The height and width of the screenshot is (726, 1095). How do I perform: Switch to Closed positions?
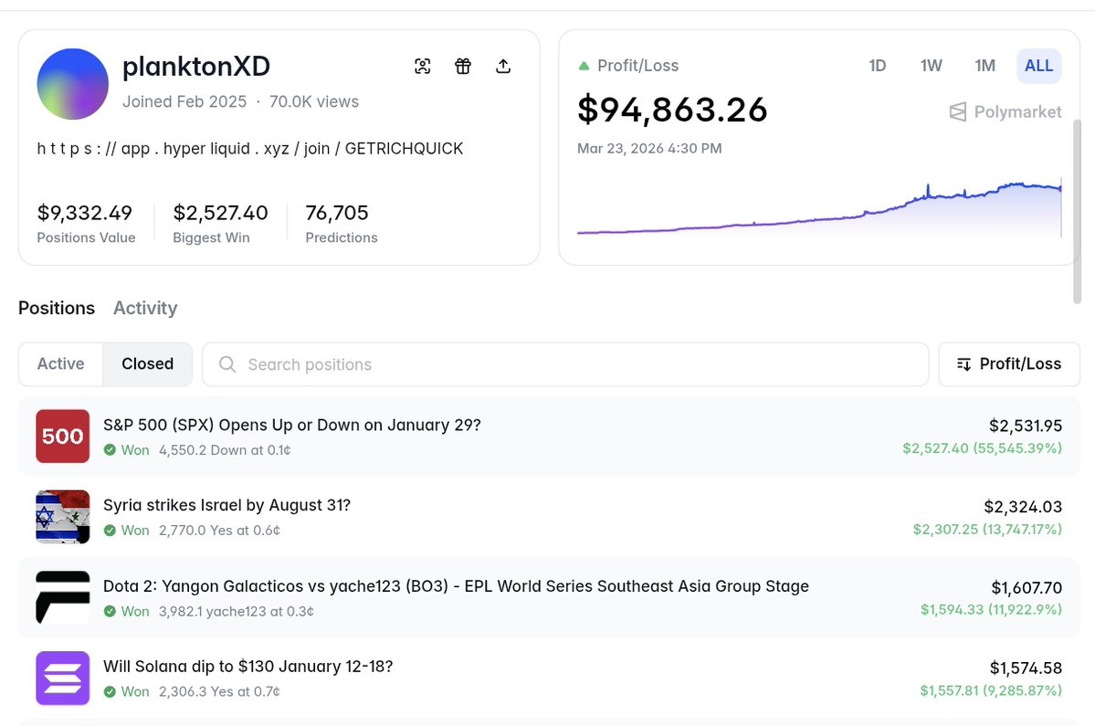pos(147,364)
